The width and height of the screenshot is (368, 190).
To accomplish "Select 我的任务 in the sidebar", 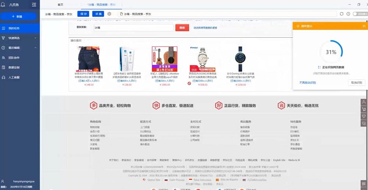I will 14,28.
